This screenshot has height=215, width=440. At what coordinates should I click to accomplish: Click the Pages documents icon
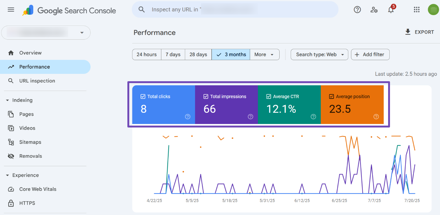point(11,114)
